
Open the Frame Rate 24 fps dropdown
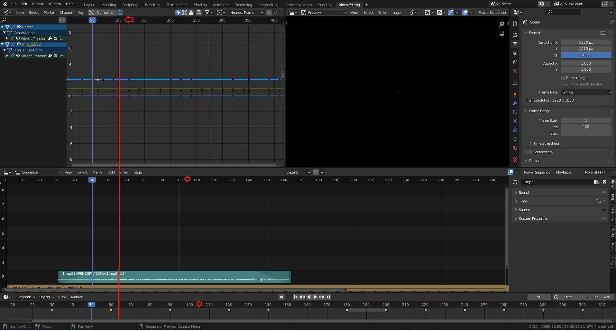click(x=586, y=92)
